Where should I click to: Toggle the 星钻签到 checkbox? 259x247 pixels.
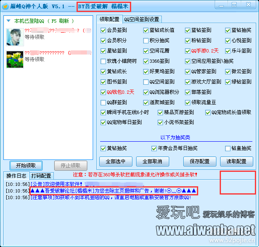103,51
